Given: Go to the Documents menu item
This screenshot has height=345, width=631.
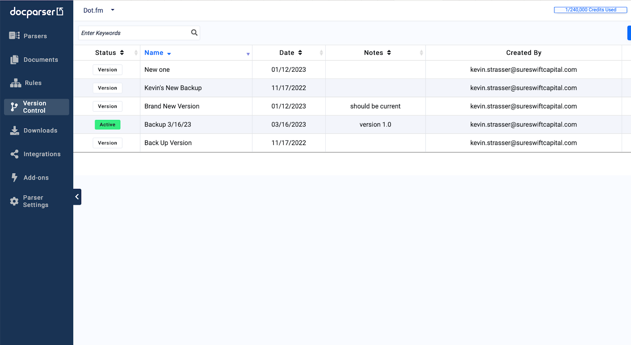Looking at the screenshot, I should tap(41, 60).
